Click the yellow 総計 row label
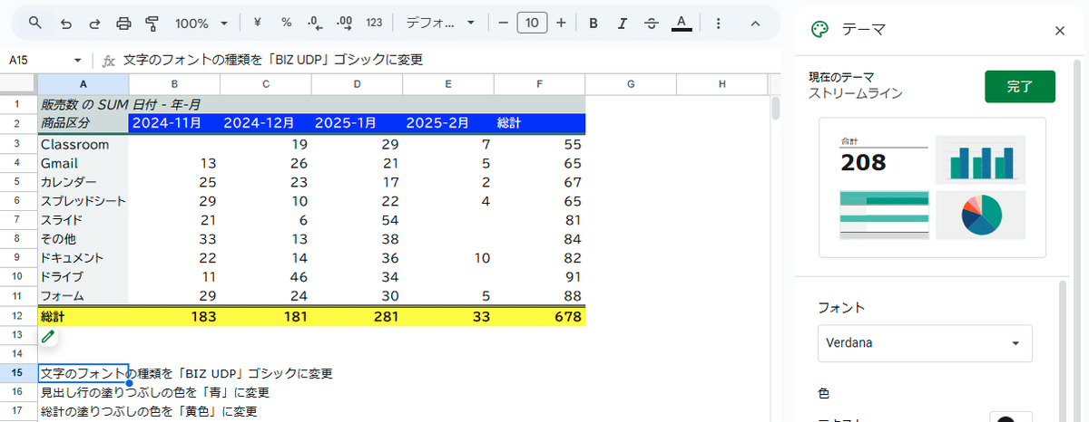The width and height of the screenshot is (1089, 422). 83,317
